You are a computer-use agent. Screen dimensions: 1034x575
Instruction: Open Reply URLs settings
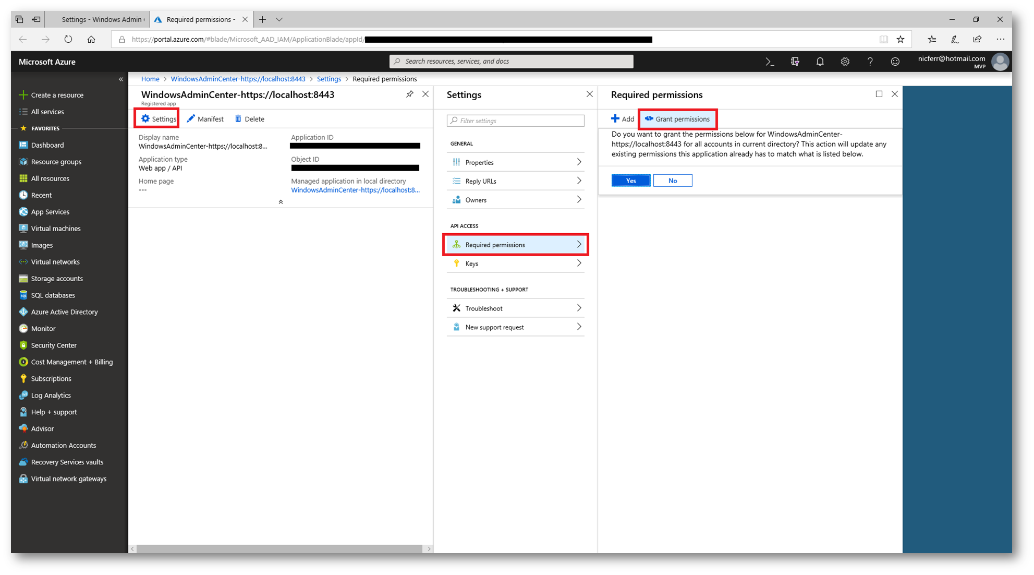(515, 181)
